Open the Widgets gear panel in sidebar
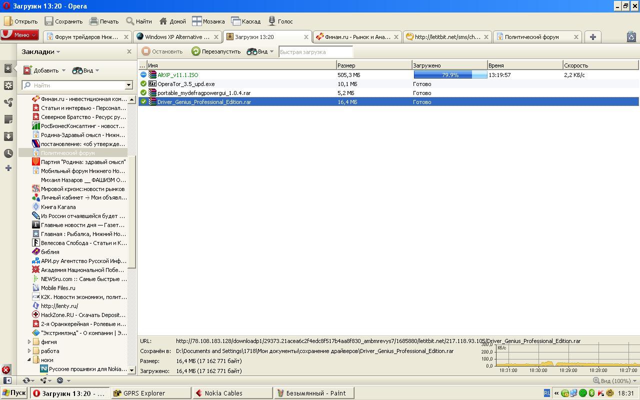640x400 pixels. (8, 85)
